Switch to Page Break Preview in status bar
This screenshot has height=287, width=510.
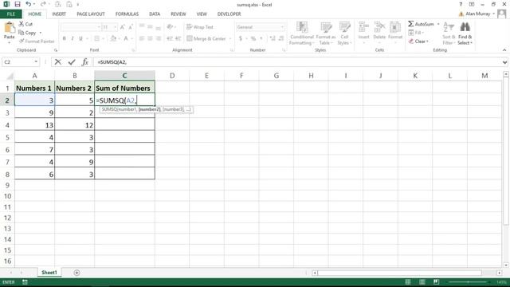click(436, 281)
